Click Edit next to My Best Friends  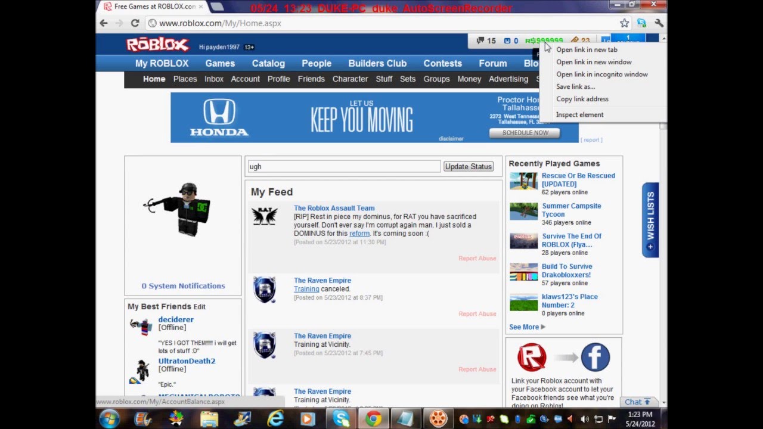click(x=199, y=307)
